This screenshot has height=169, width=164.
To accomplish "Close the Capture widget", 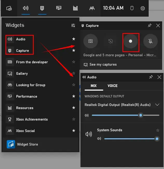I will tap(158, 26).
